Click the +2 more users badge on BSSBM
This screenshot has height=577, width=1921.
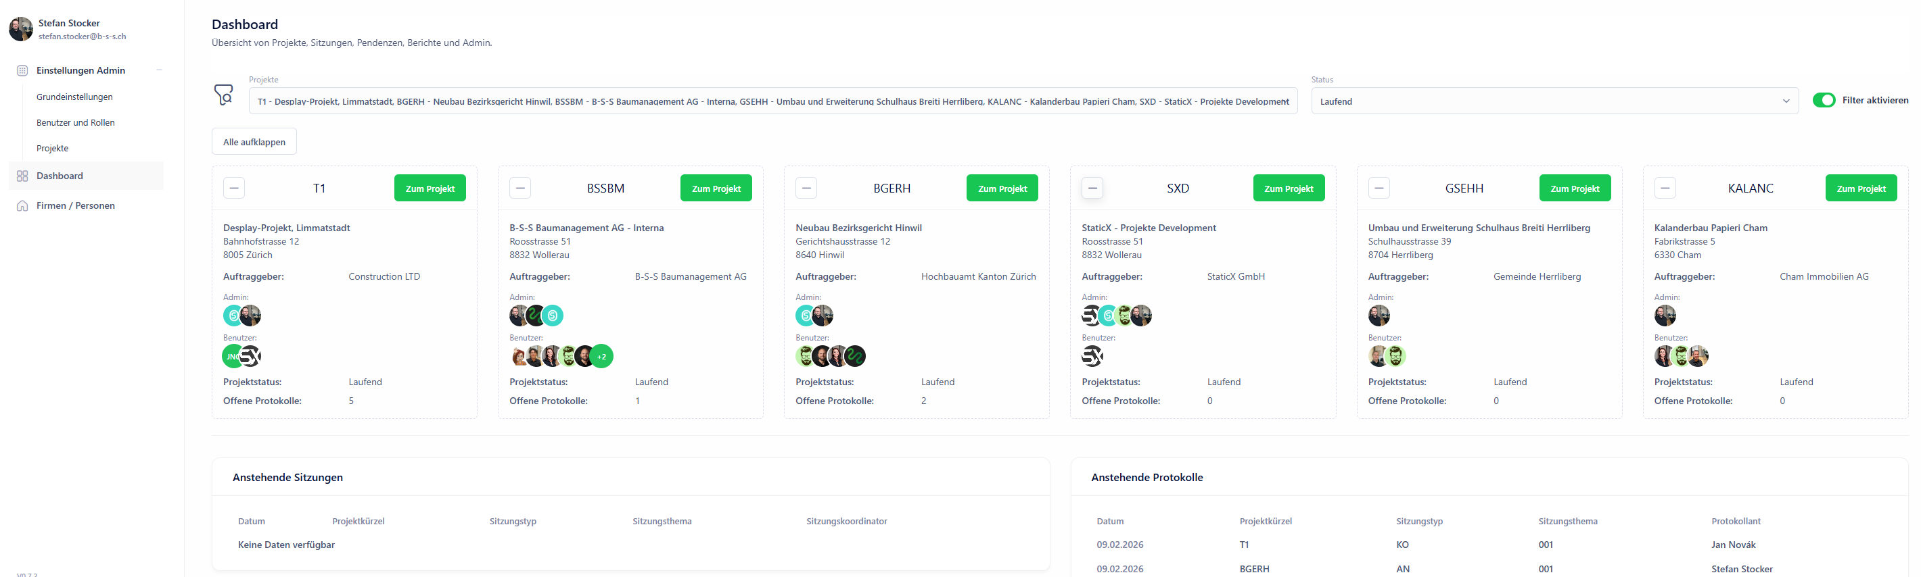[x=602, y=357]
